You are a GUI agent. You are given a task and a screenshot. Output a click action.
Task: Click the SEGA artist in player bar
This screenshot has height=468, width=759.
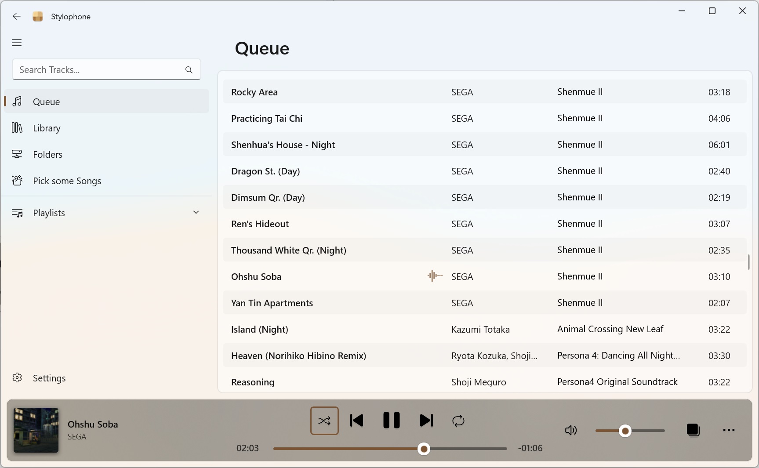(x=77, y=437)
